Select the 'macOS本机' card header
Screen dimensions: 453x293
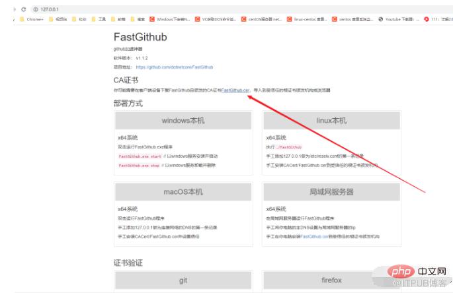pos(183,192)
